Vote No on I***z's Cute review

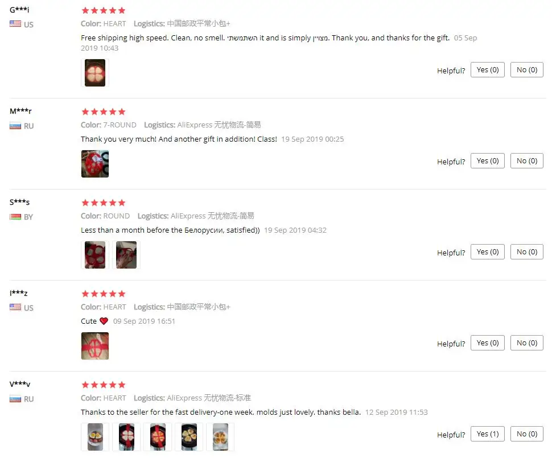click(x=526, y=343)
